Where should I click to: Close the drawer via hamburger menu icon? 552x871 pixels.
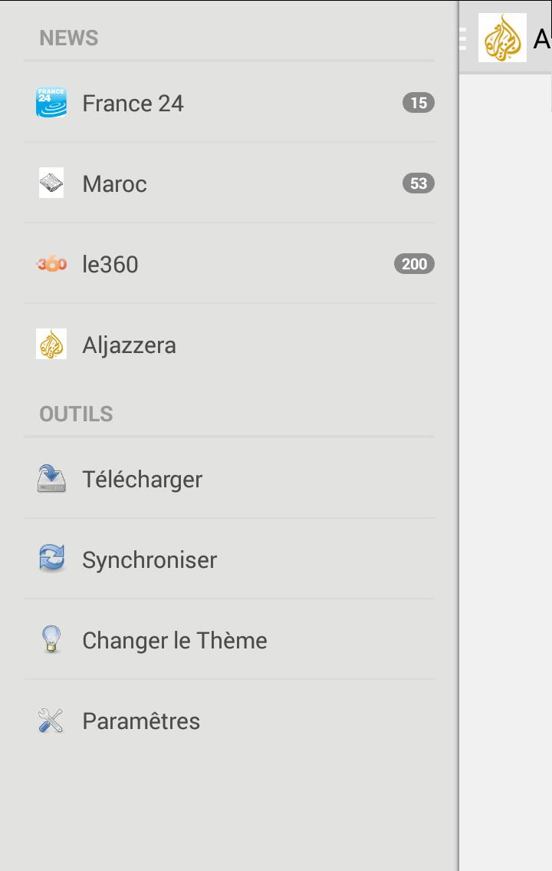462,38
